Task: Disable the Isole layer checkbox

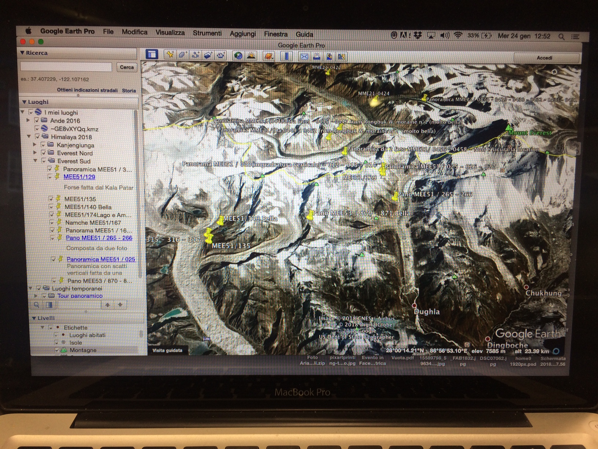Action: 57,342
